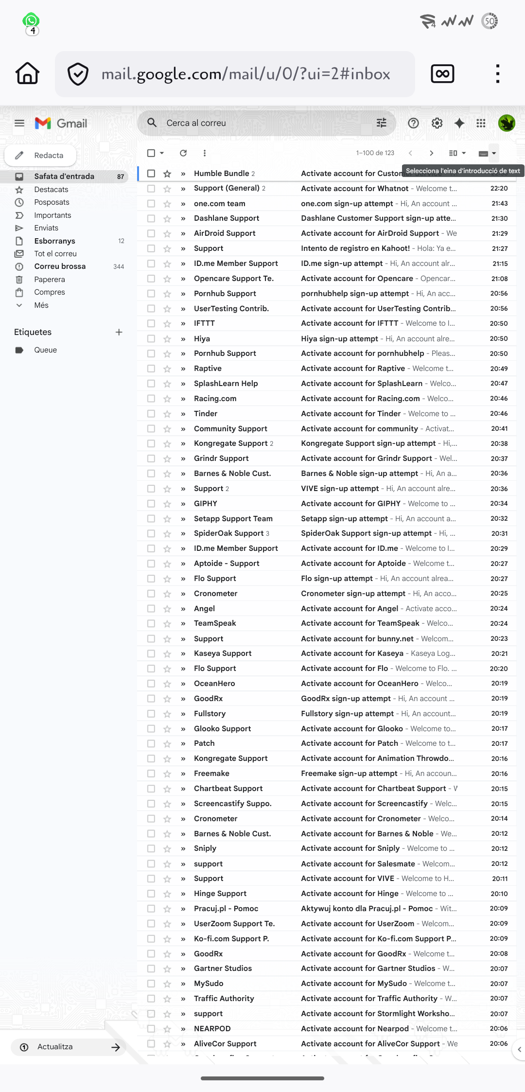Show search options filter icon

click(x=382, y=123)
